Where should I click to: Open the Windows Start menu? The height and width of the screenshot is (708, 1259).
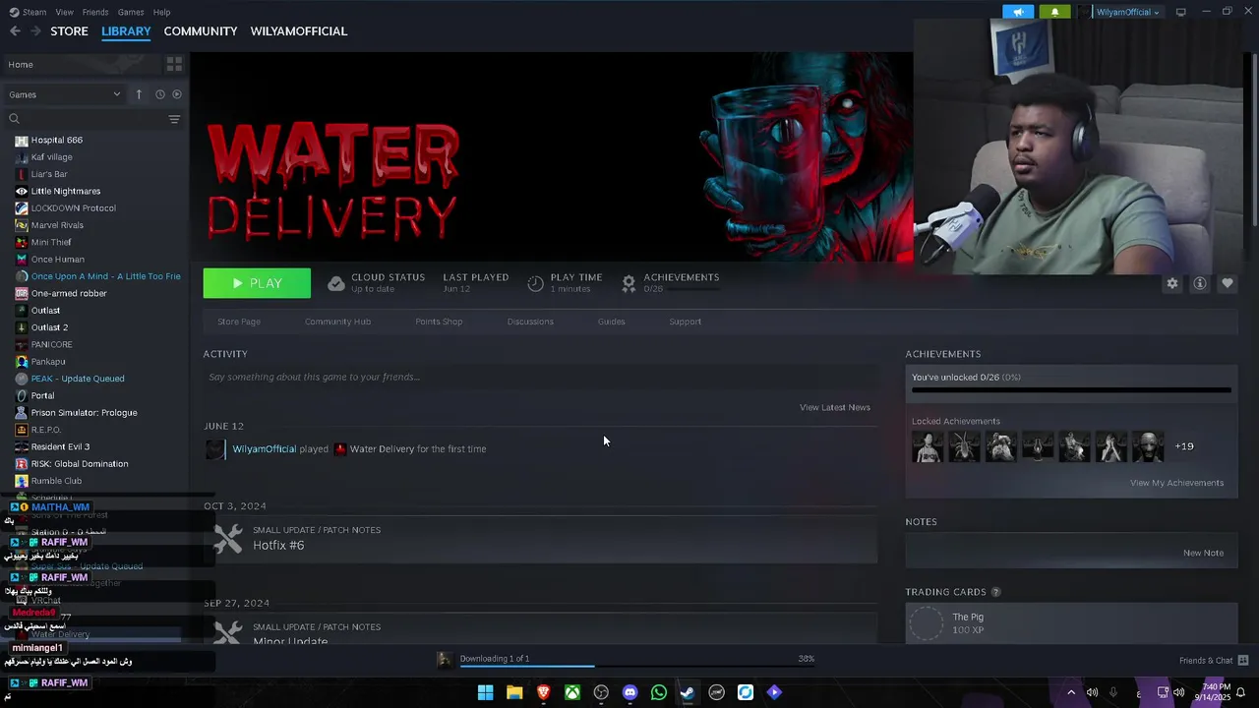[x=485, y=692]
